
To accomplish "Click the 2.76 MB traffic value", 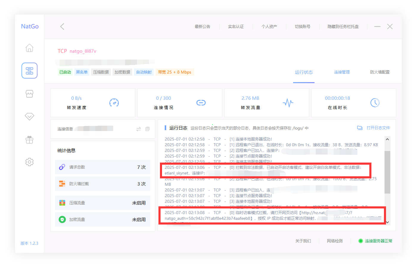I will click(x=250, y=98).
